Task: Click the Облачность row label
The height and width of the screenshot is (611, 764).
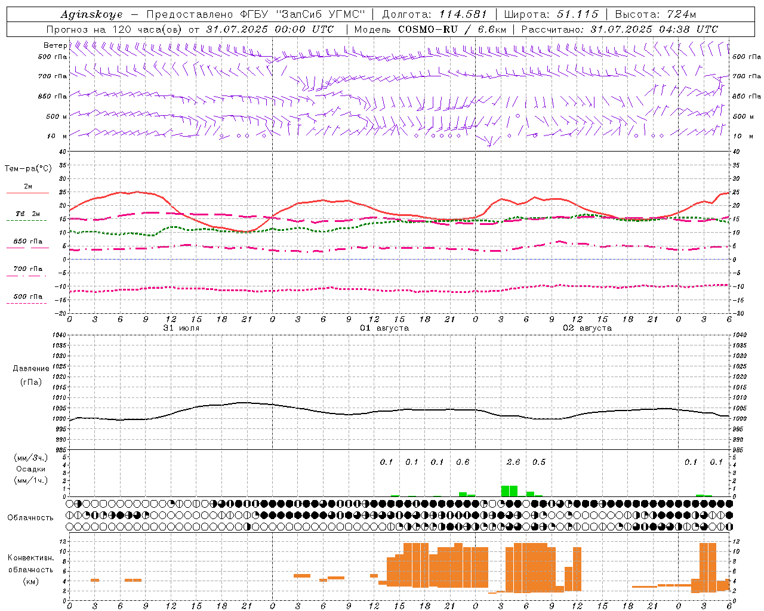Action: pos(30,517)
